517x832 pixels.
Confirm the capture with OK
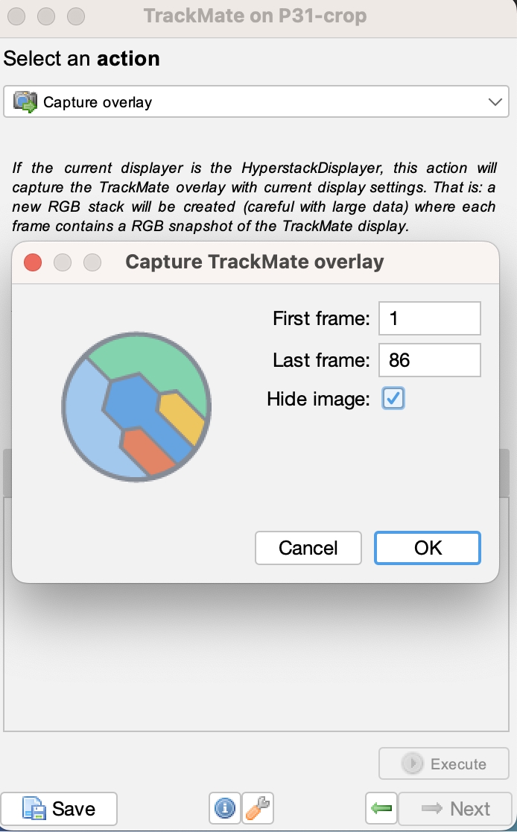(427, 548)
